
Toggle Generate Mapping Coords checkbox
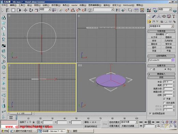point(150,113)
